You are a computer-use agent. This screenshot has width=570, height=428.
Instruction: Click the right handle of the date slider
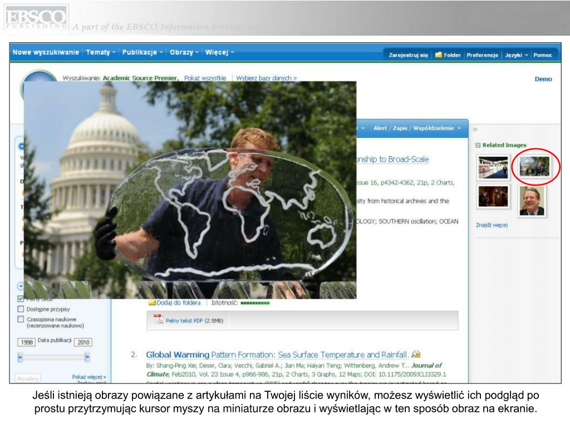tap(87, 357)
